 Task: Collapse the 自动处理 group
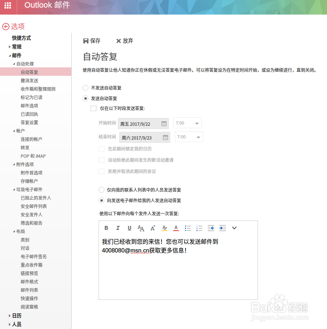coord(14,64)
